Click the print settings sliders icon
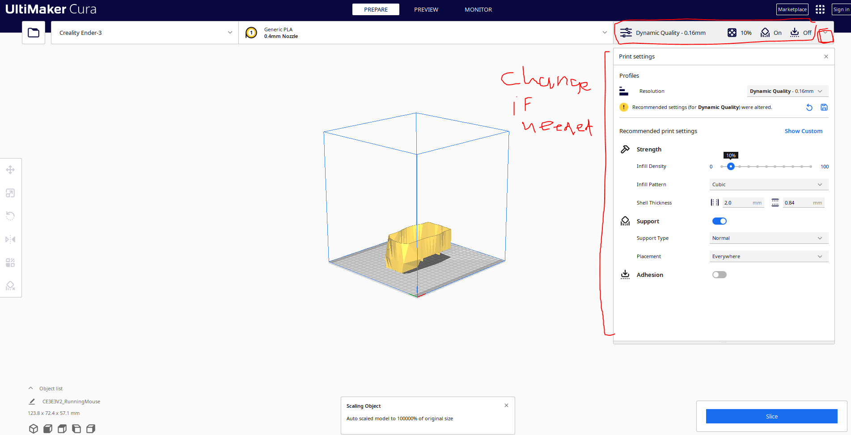 click(626, 33)
